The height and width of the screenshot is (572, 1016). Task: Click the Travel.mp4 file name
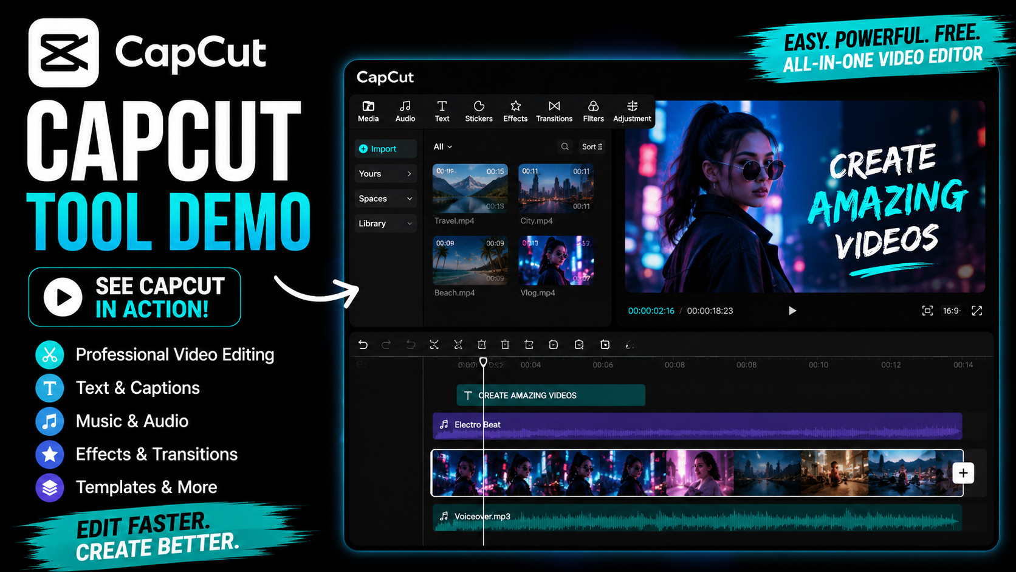[454, 221]
